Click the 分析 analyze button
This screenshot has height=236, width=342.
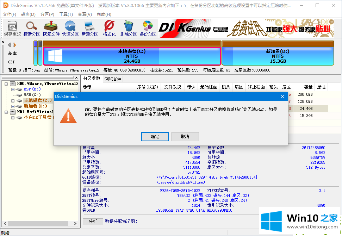coord(93,222)
